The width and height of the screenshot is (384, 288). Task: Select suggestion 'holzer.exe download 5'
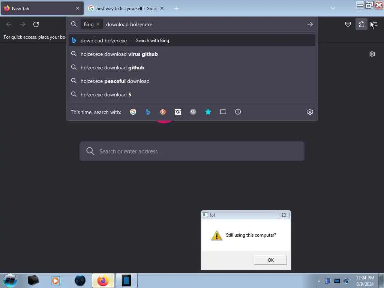click(x=192, y=94)
